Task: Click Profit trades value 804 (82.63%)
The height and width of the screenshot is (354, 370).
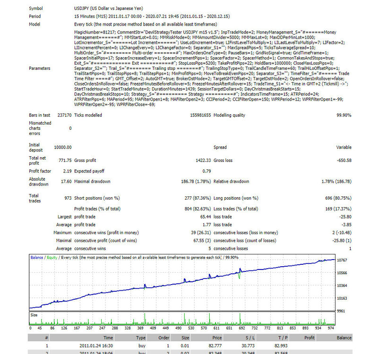Action: [x=198, y=209]
